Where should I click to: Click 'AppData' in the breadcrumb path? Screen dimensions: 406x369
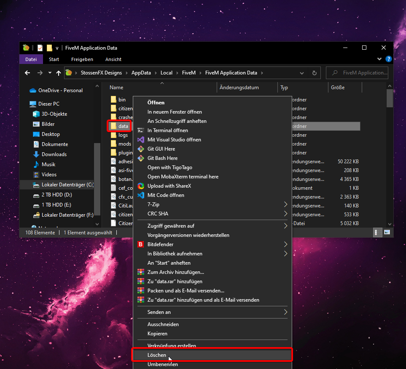(141, 73)
